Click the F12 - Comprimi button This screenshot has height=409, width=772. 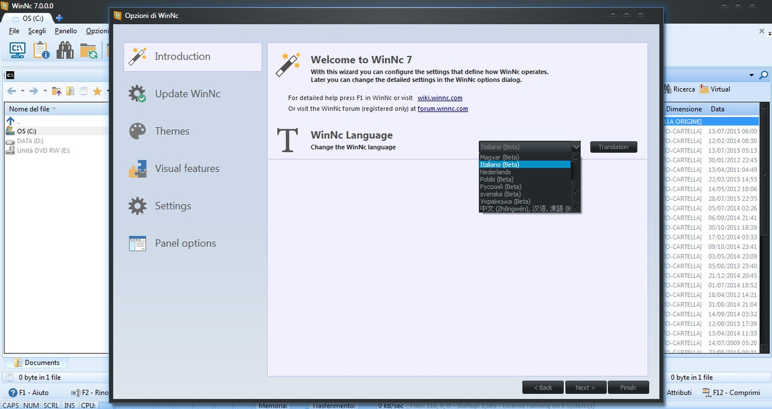731,393
